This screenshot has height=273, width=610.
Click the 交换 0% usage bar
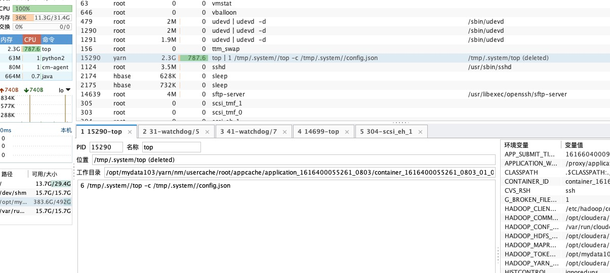tap(43, 27)
